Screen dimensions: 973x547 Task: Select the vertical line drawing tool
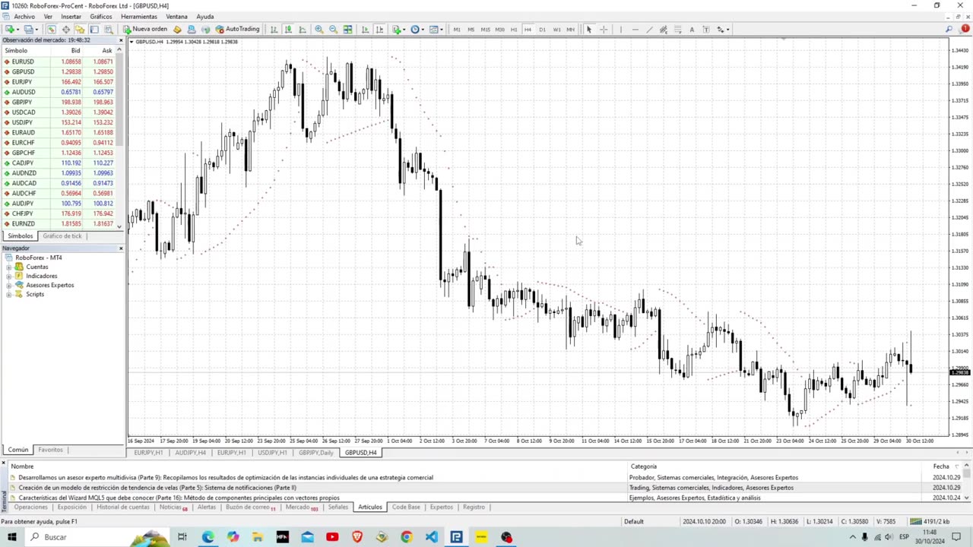[621, 29]
